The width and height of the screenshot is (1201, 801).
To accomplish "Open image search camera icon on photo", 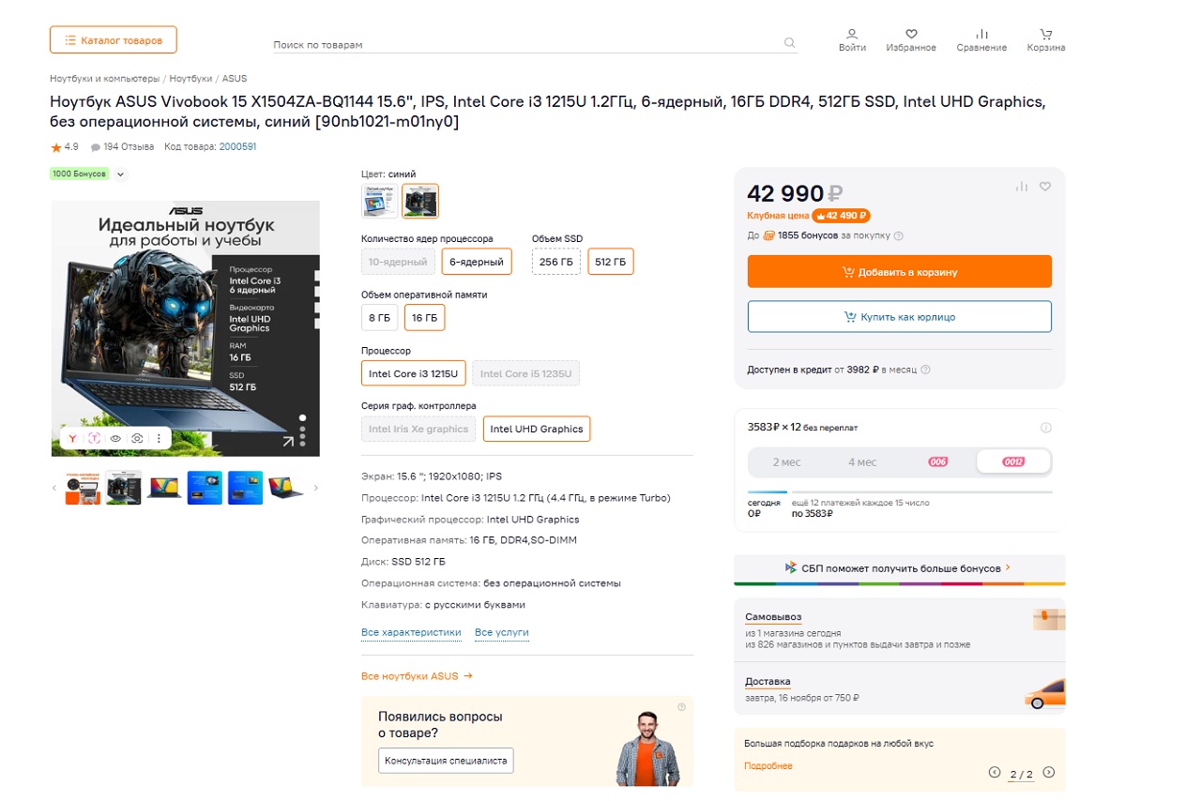I will point(137,438).
